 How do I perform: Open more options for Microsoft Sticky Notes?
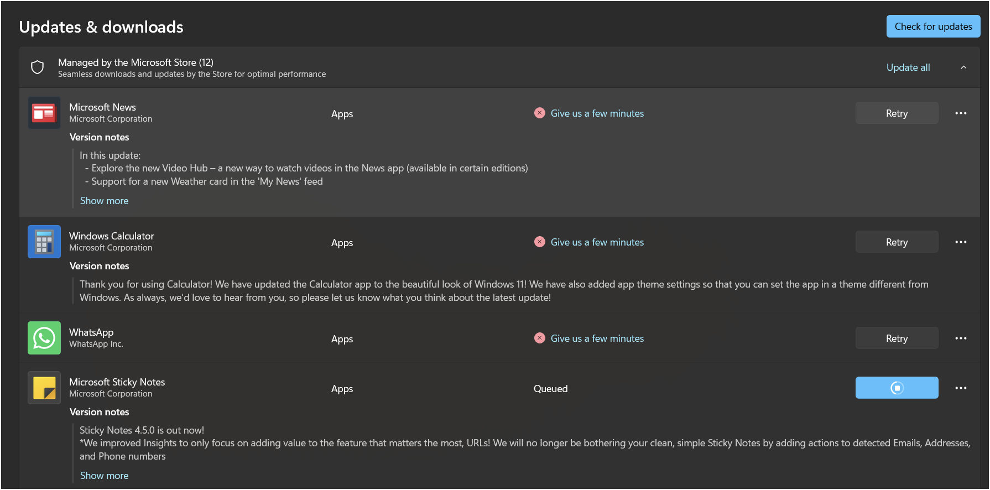pos(961,388)
